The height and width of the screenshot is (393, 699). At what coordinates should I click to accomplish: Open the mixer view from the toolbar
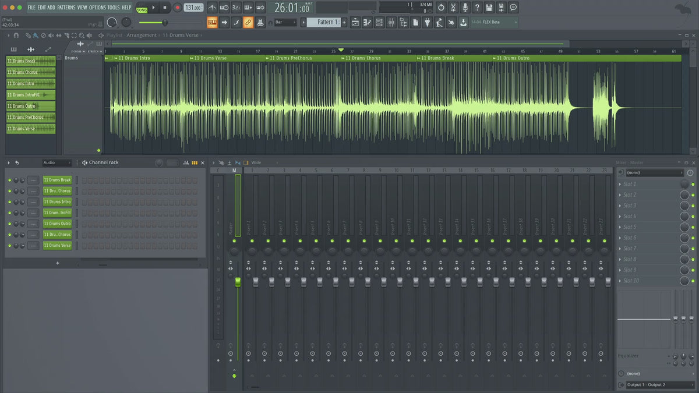point(391,22)
